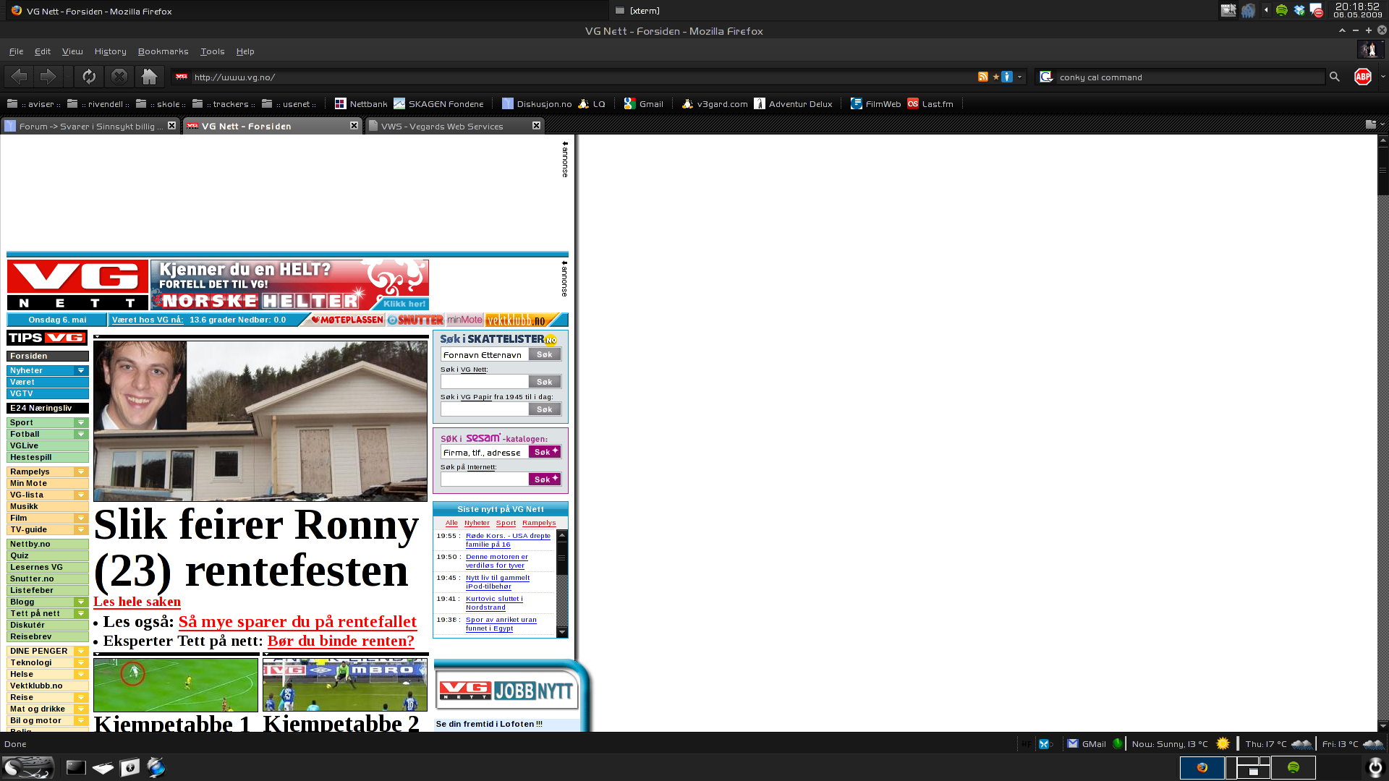Screen dimensions: 1389x781
Task: Open the Tools menu
Action: click(x=212, y=51)
